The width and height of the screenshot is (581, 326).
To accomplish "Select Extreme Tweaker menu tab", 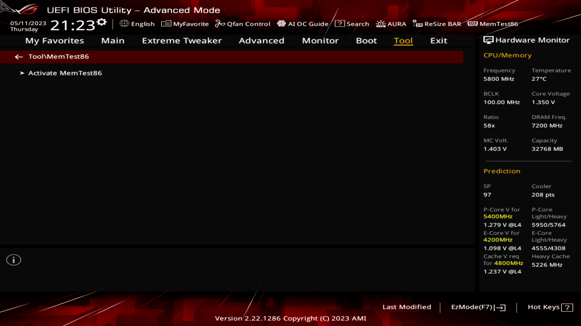I will [x=182, y=40].
